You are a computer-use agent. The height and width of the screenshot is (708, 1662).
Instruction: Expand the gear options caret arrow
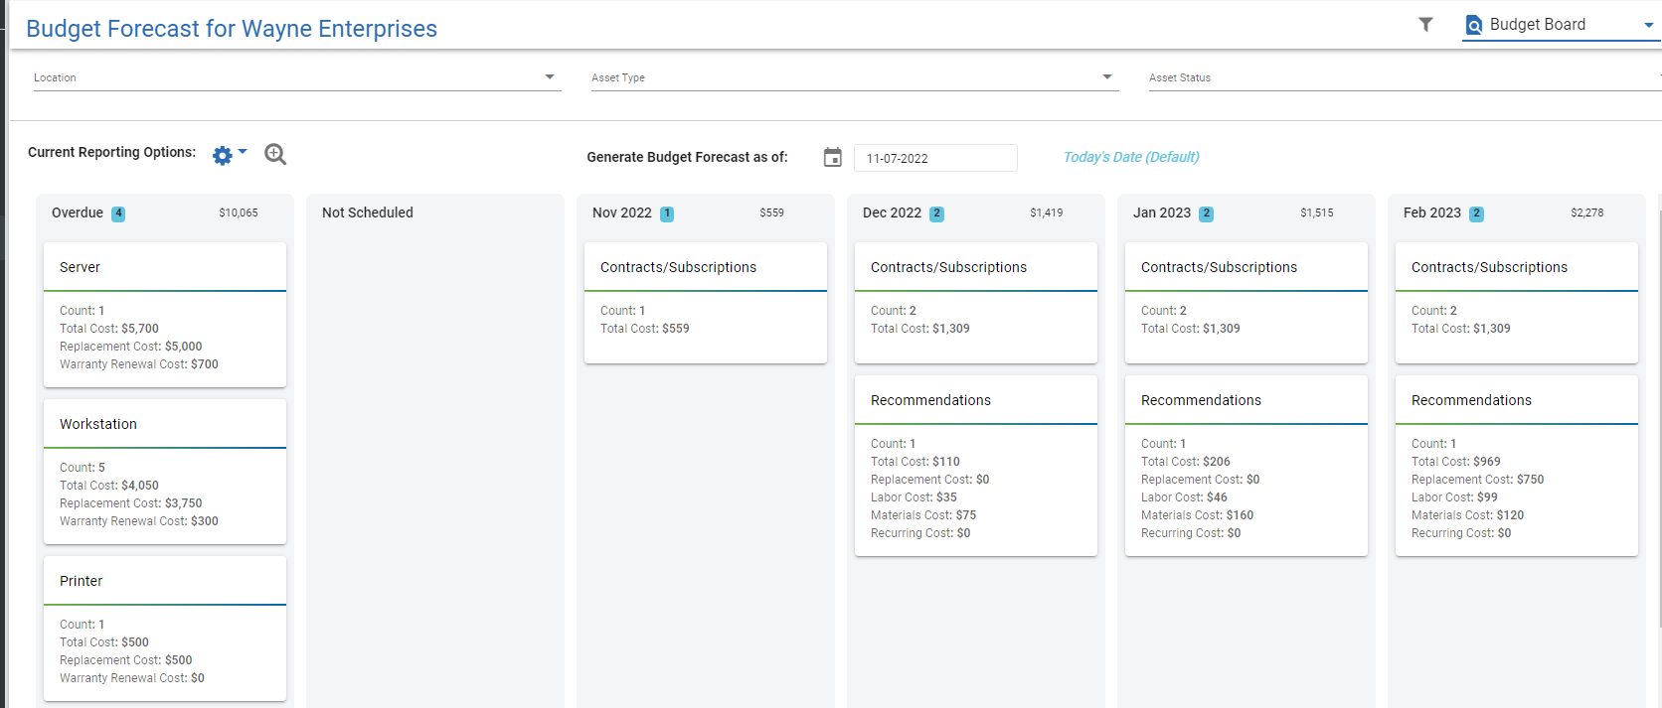tap(243, 152)
